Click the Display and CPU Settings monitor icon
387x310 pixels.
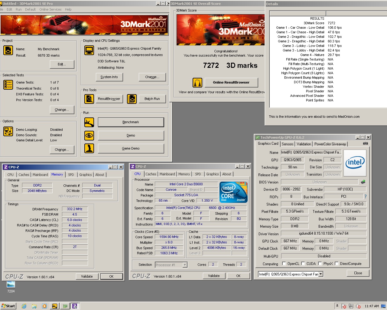click(x=89, y=50)
